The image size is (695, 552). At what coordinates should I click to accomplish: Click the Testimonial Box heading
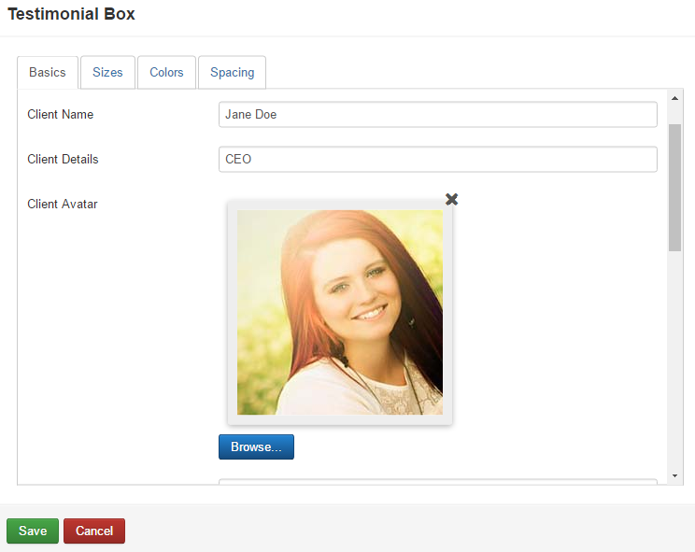pyautogui.click(x=71, y=14)
